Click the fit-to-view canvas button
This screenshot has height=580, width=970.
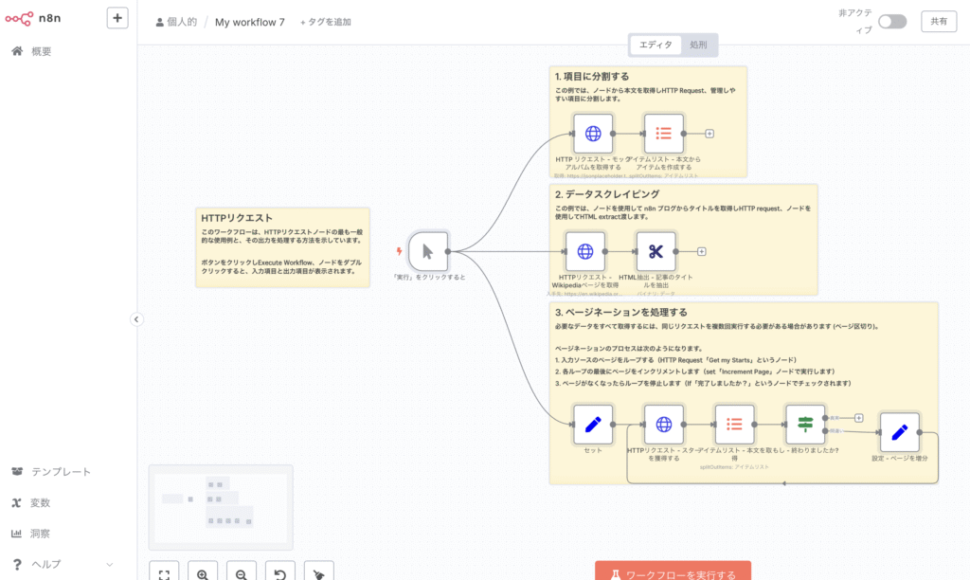coord(164,573)
